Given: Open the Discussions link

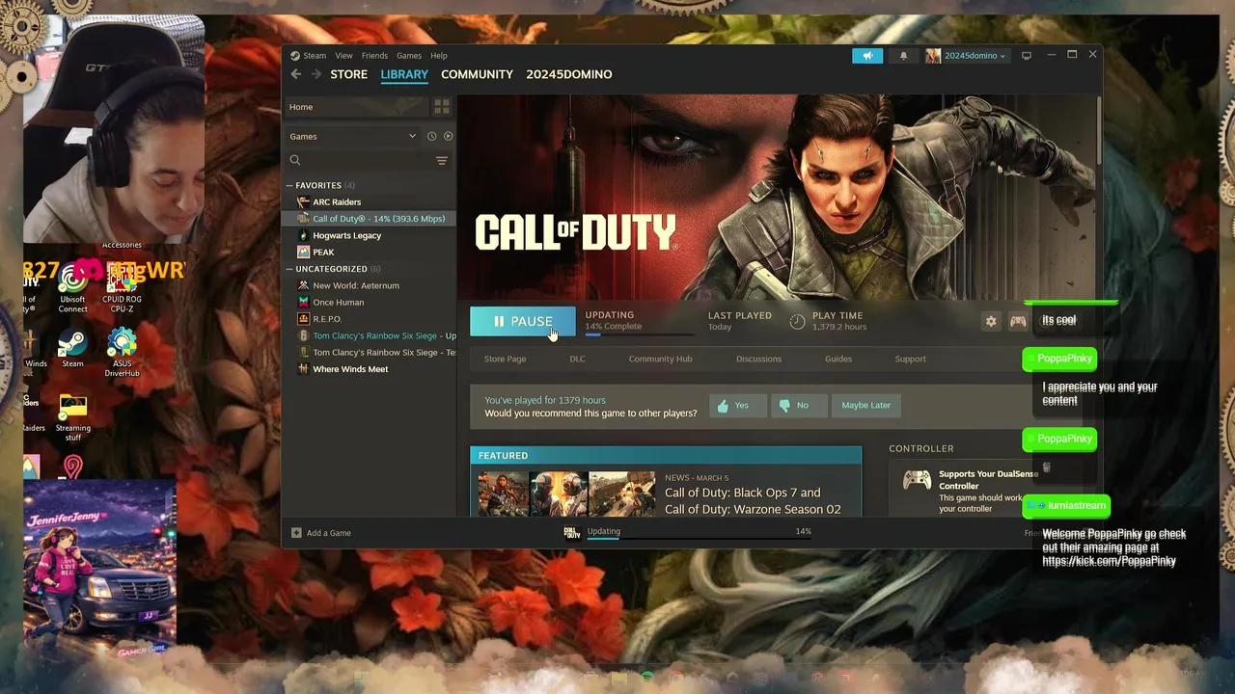Looking at the screenshot, I should (x=758, y=359).
